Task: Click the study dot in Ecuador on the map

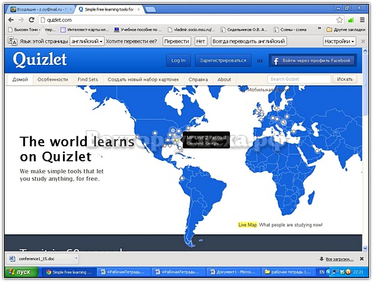Action: coord(182,178)
